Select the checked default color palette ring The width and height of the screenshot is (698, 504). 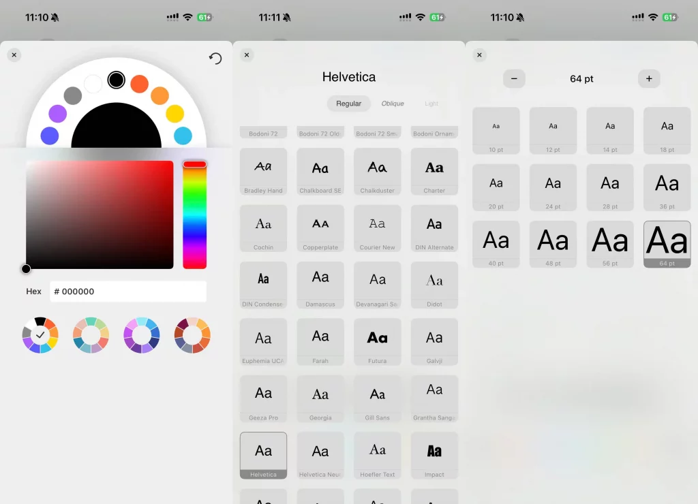tap(40, 335)
